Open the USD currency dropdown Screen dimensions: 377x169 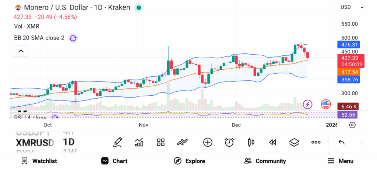(x=352, y=7)
